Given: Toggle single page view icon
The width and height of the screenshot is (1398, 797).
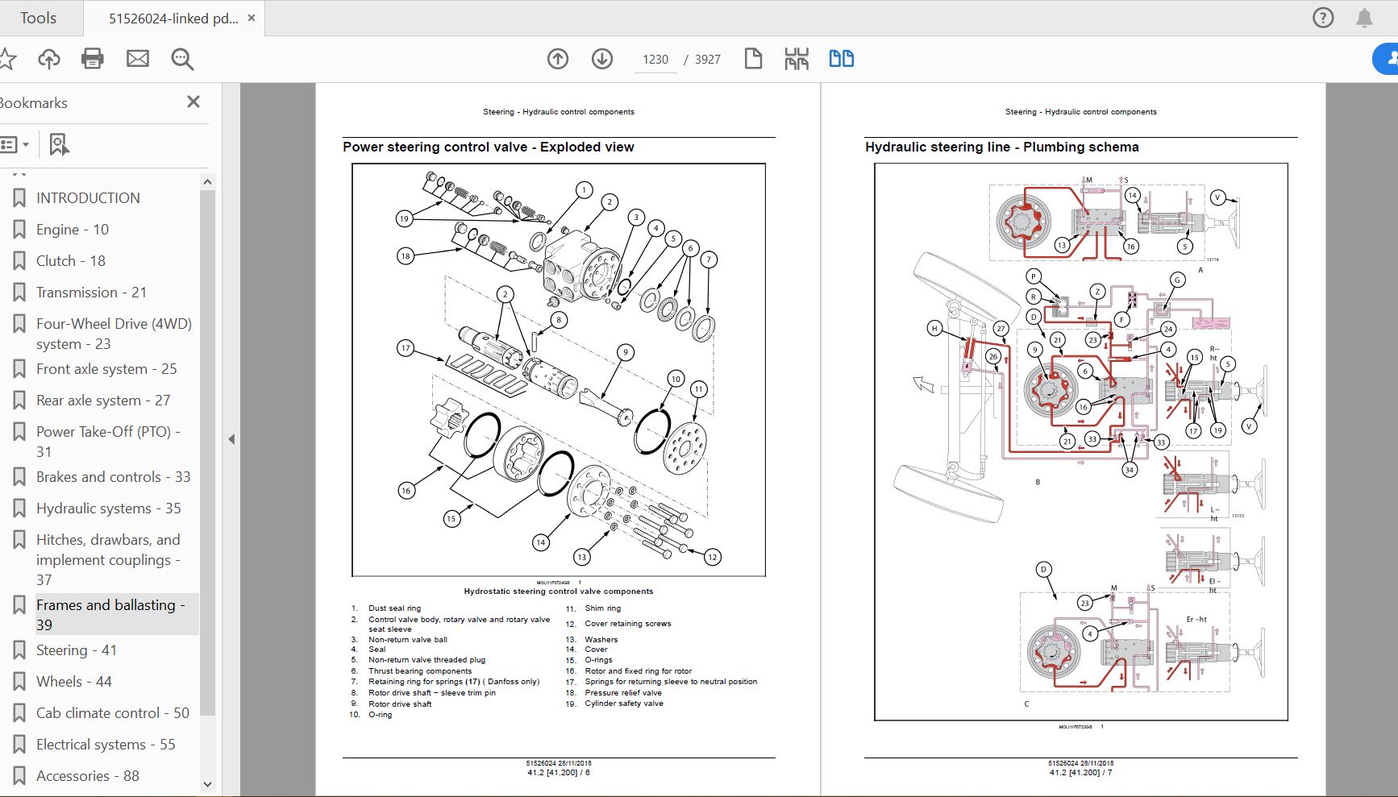Looking at the screenshot, I should pos(753,59).
